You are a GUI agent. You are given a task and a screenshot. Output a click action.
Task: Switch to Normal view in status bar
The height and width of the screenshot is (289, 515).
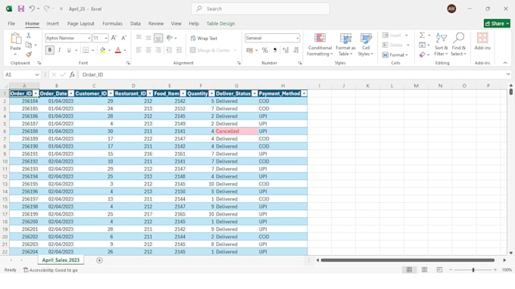(409, 269)
